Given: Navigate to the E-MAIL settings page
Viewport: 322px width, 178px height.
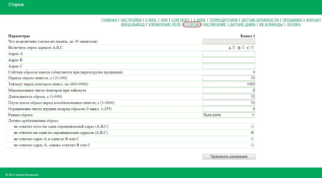Looking at the screenshot, I should pos(151,20).
